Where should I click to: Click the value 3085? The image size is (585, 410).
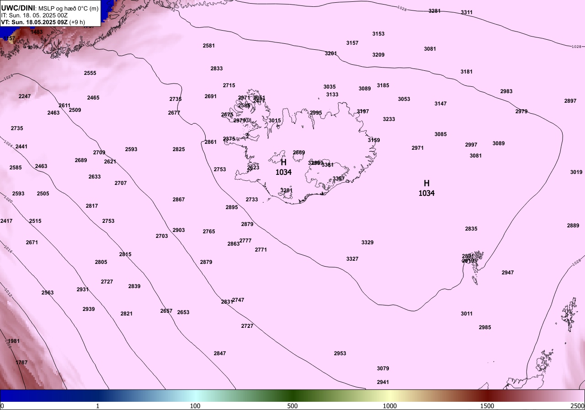(x=441, y=134)
